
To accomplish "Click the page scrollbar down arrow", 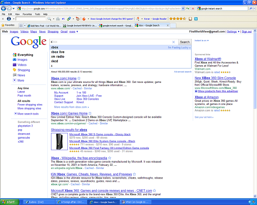I will click(255, 196).
